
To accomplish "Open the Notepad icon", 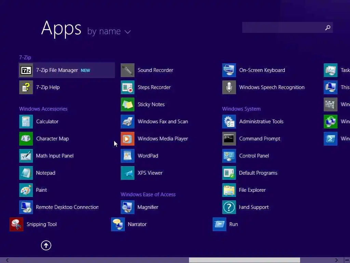I will coord(26,173).
